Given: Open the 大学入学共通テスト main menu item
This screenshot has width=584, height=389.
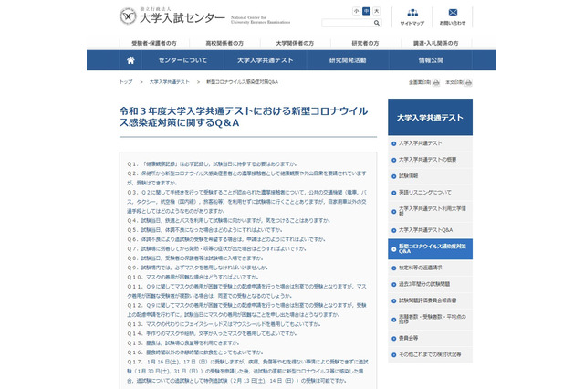Looking at the screenshot, I should 266,60.
